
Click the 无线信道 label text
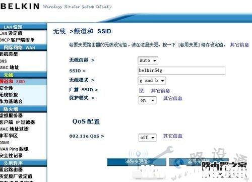[79, 60]
